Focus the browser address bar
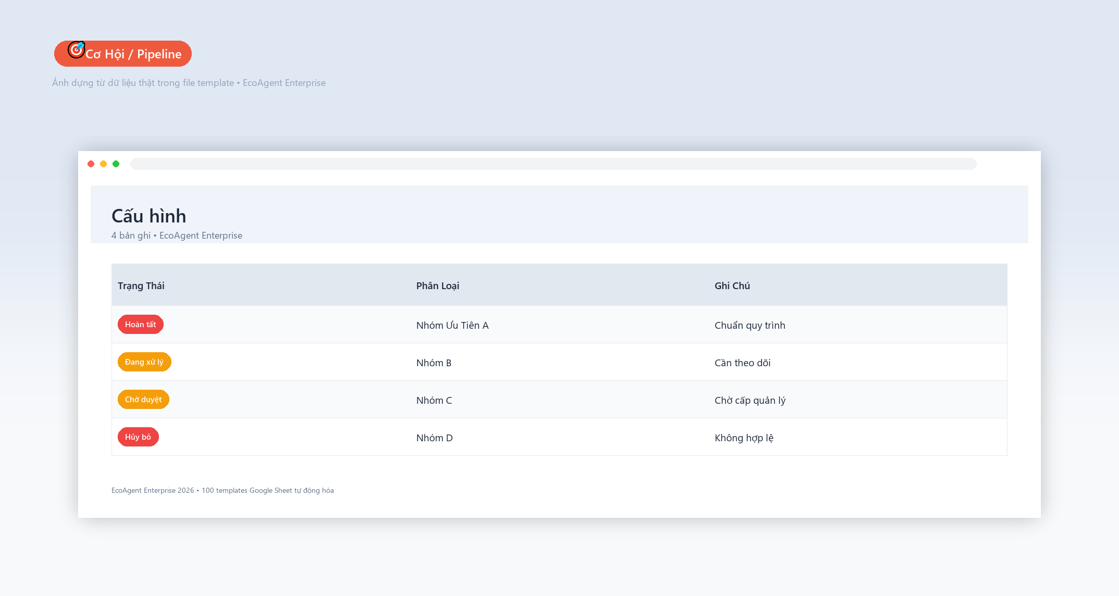1119x596 pixels. click(x=553, y=164)
